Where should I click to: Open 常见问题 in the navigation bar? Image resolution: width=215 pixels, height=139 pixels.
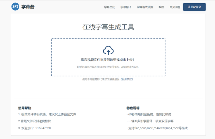pos(175,7)
